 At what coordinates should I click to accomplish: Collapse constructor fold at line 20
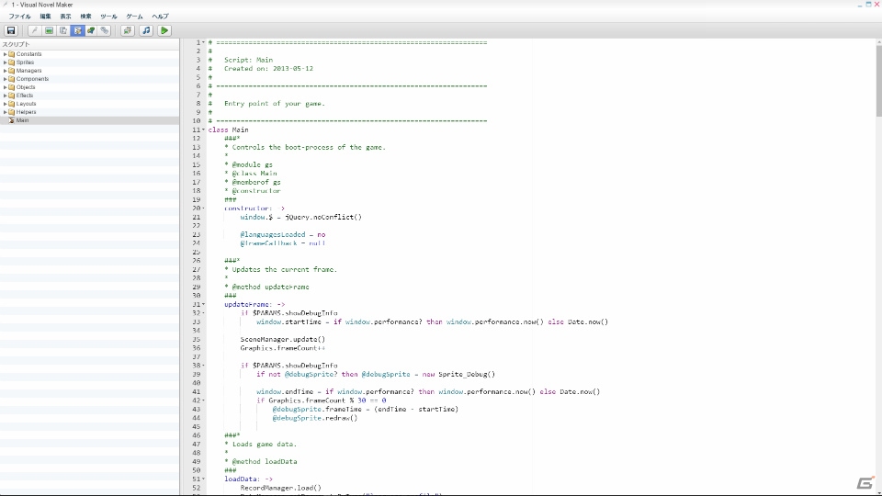pyautogui.click(x=204, y=209)
